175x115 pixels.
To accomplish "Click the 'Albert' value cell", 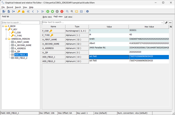I will (109, 44).
